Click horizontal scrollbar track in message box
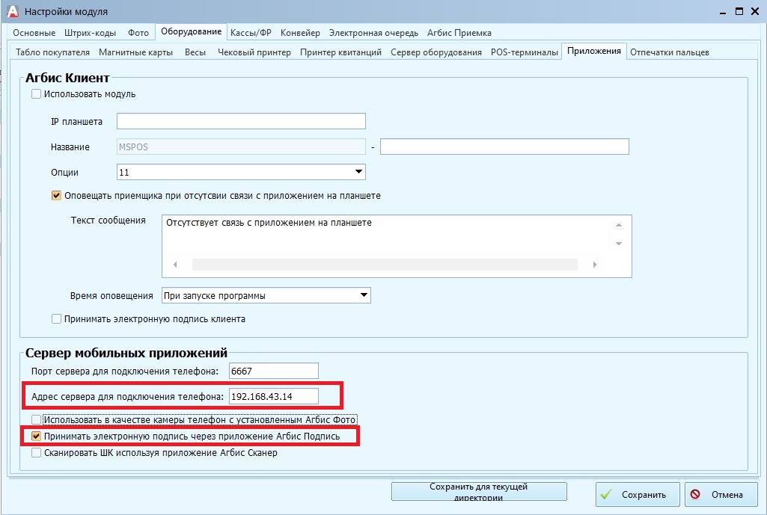This screenshot has width=767, height=515. (385, 265)
